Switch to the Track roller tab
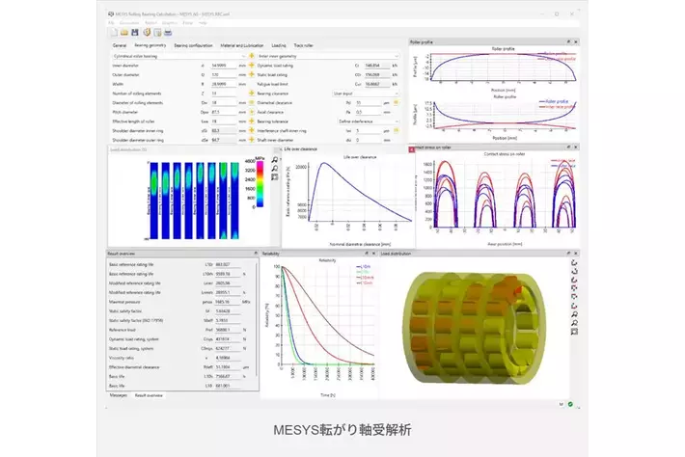Viewport: 685px width, 457px height. pyautogui.click(x=303, y=45)
